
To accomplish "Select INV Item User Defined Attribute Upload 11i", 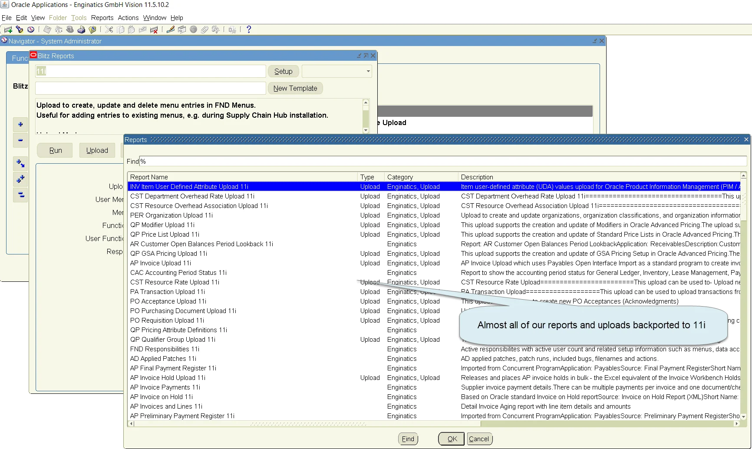I will pos(434,187).
